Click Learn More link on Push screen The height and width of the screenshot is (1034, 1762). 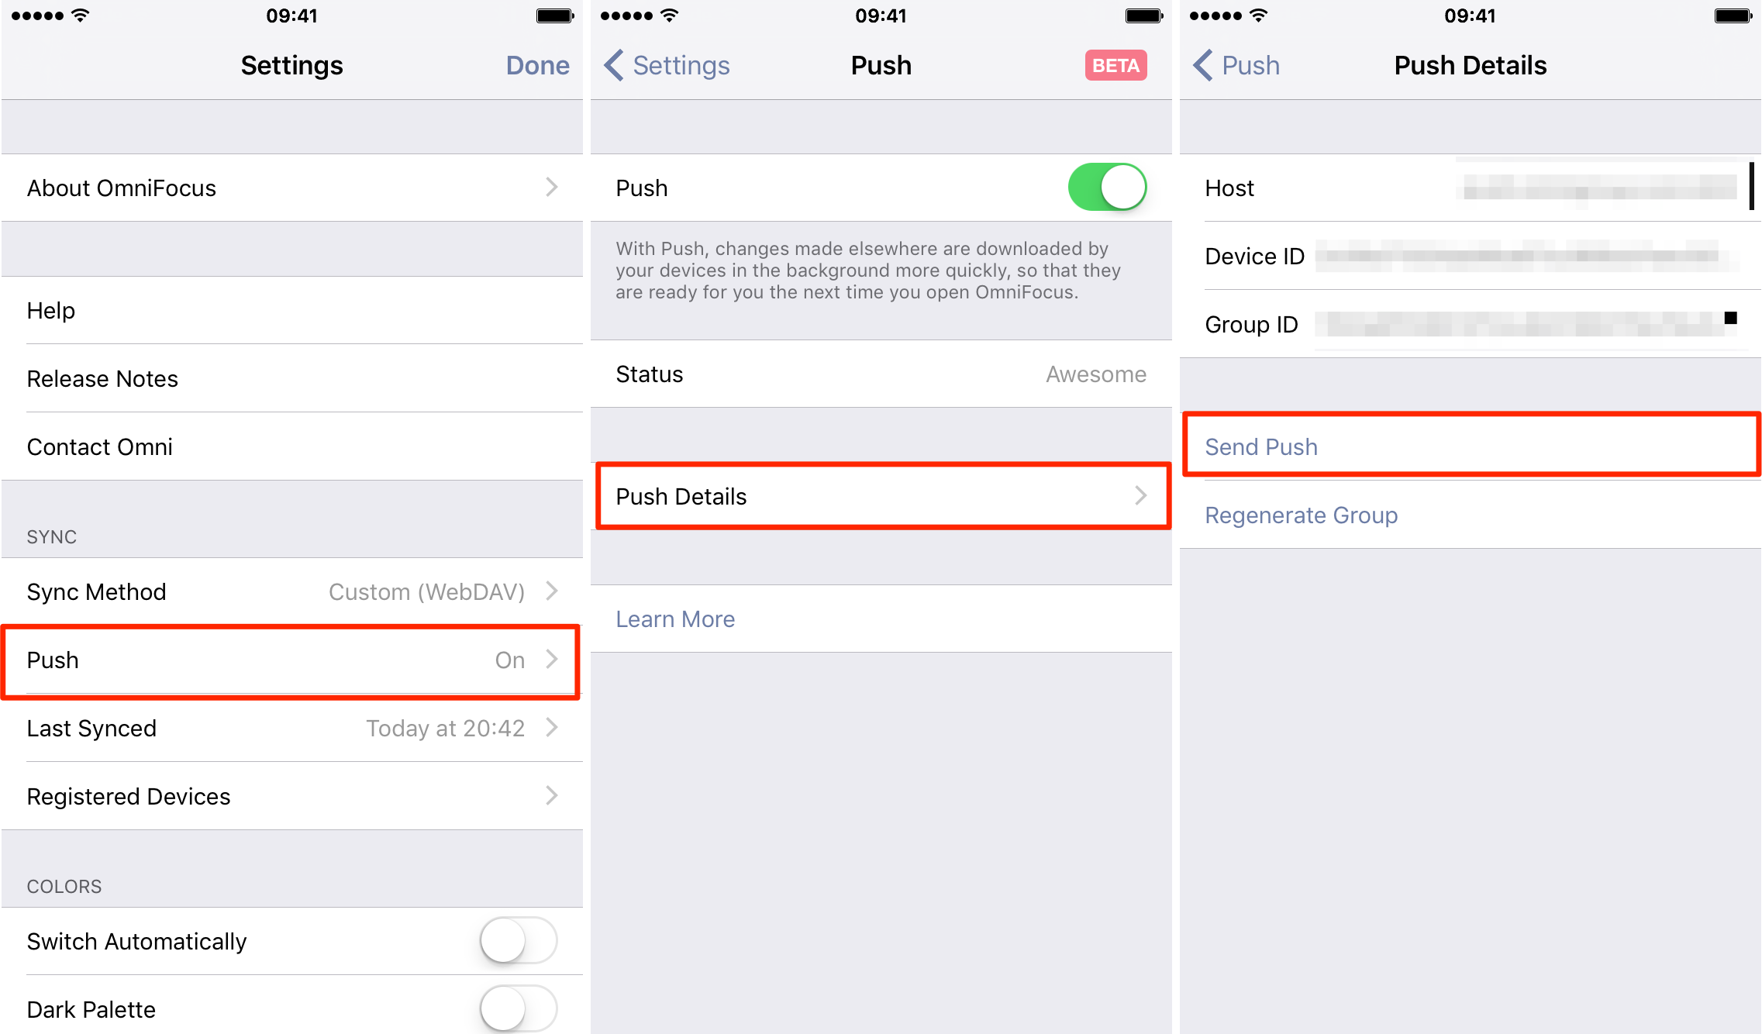tap(675, 619)
